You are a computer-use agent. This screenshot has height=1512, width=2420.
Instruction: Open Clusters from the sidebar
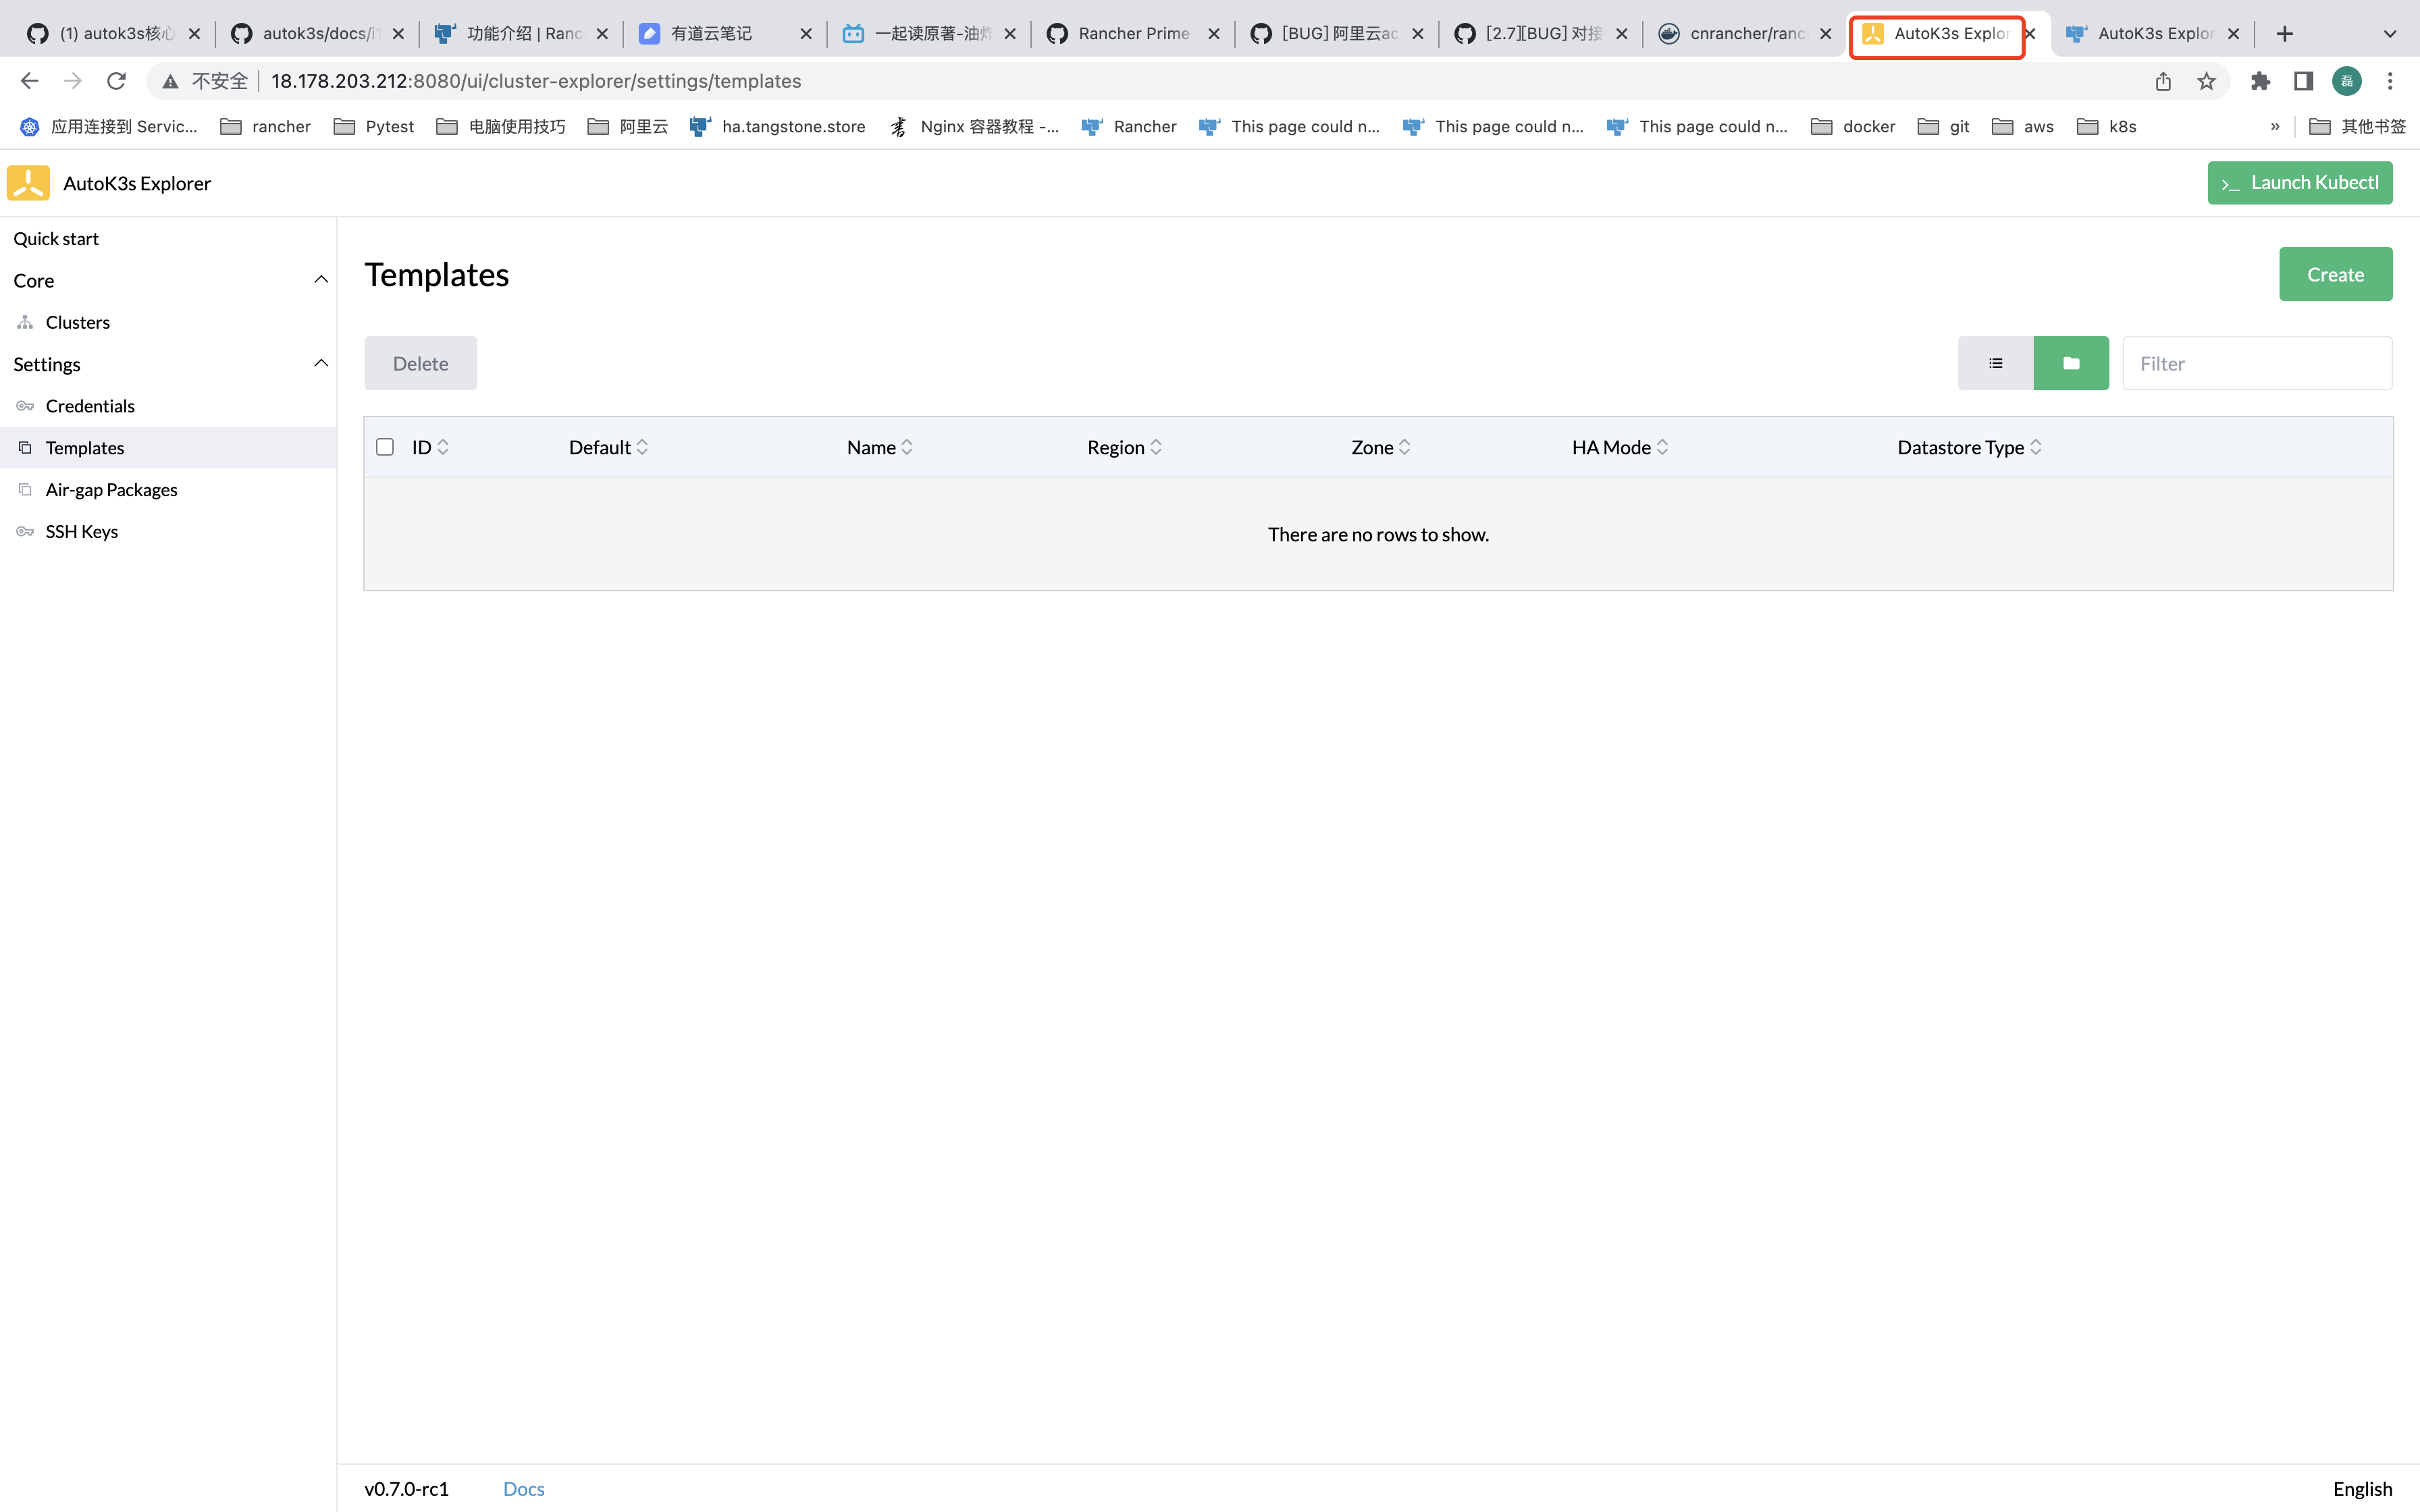(79, 322)
